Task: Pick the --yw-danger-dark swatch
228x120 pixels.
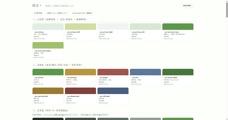Action: pos(80,96)
